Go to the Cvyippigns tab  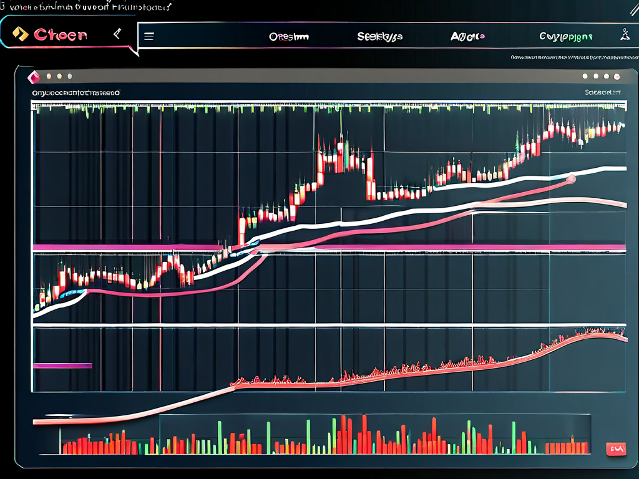click(565, 37)
